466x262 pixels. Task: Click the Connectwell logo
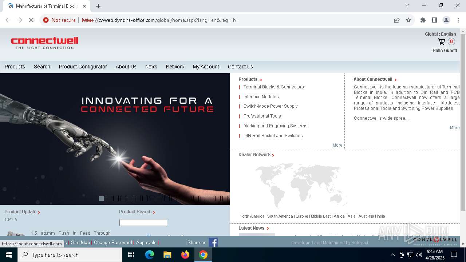click(44, 43)
